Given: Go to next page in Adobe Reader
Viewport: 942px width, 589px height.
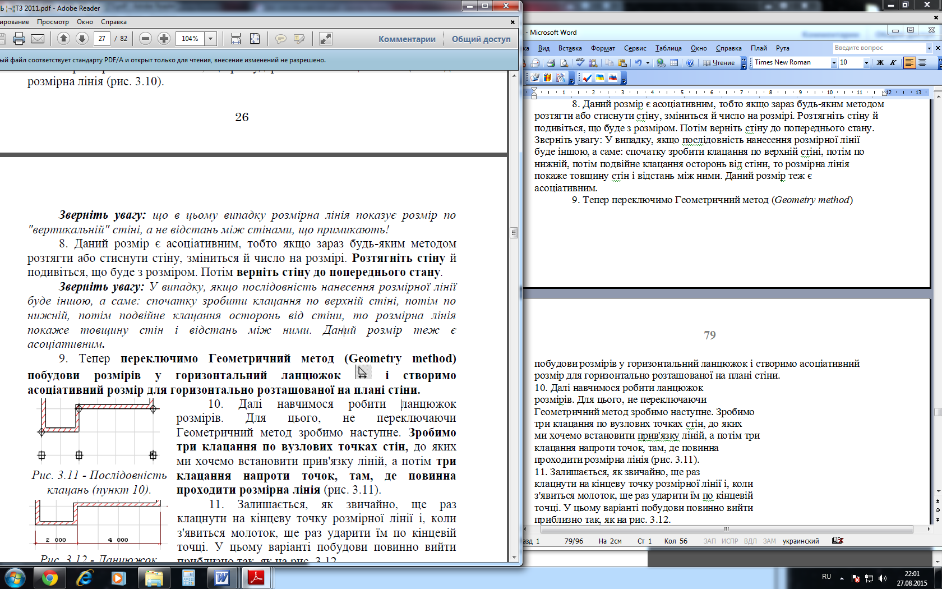Looking at the screenshot, I should (82, 38).
